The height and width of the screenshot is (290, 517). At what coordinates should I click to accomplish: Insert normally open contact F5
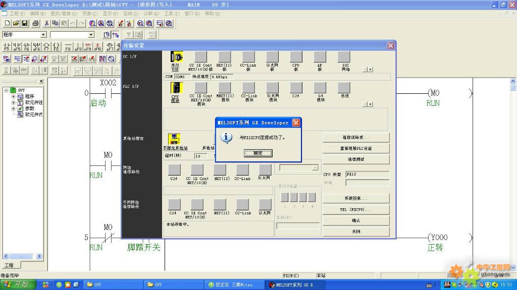(7, 46)
